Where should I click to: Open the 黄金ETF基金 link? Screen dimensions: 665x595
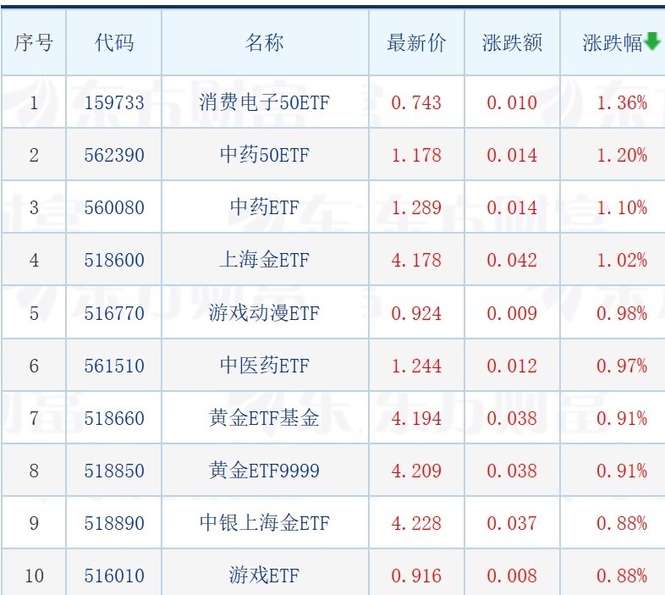tap(265, 418)
